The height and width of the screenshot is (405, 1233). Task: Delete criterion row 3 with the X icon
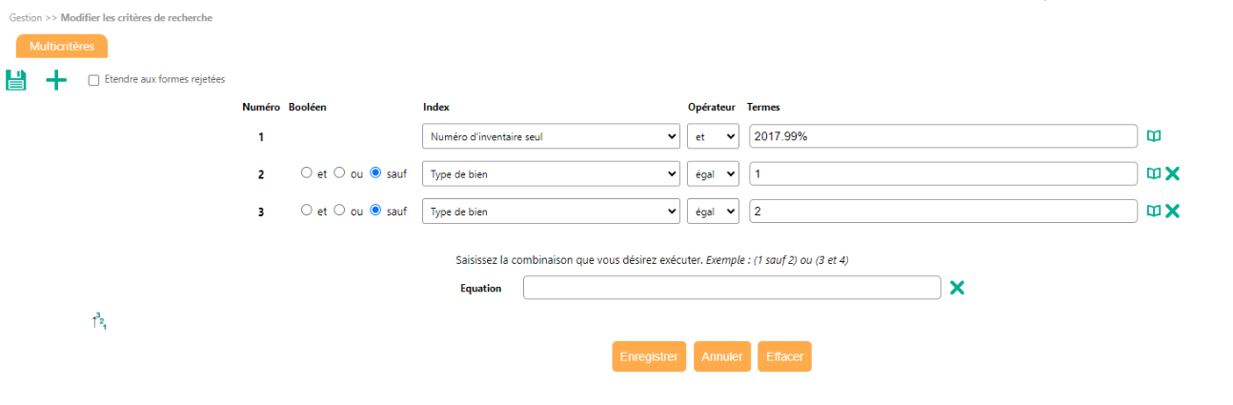[x=1173, y=211]
